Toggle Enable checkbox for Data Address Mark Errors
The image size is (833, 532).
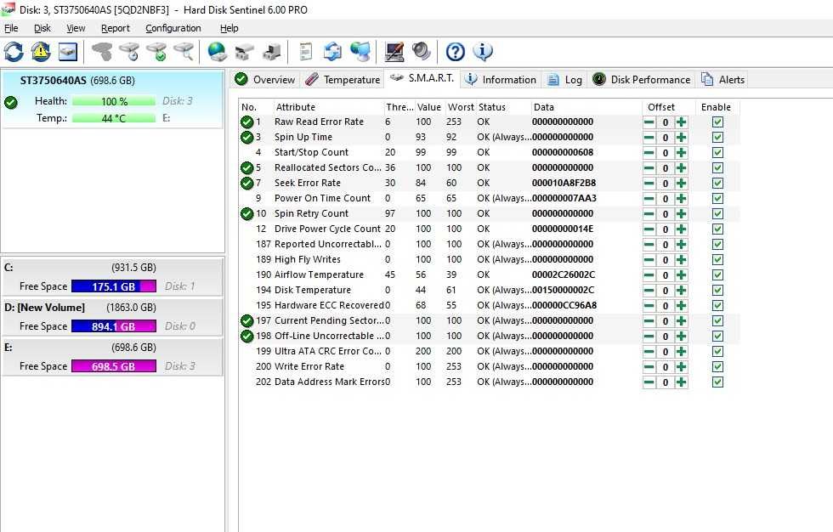pyautogui.click(x=717, y=382)
